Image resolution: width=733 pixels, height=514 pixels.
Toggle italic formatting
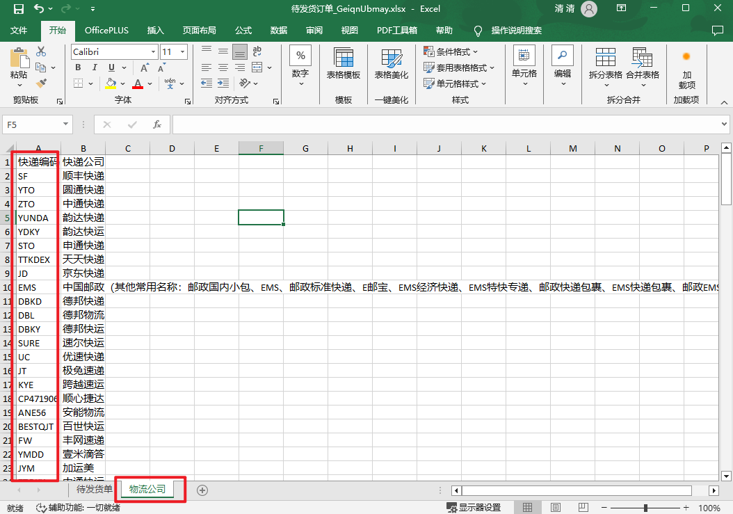pos(95,67)
